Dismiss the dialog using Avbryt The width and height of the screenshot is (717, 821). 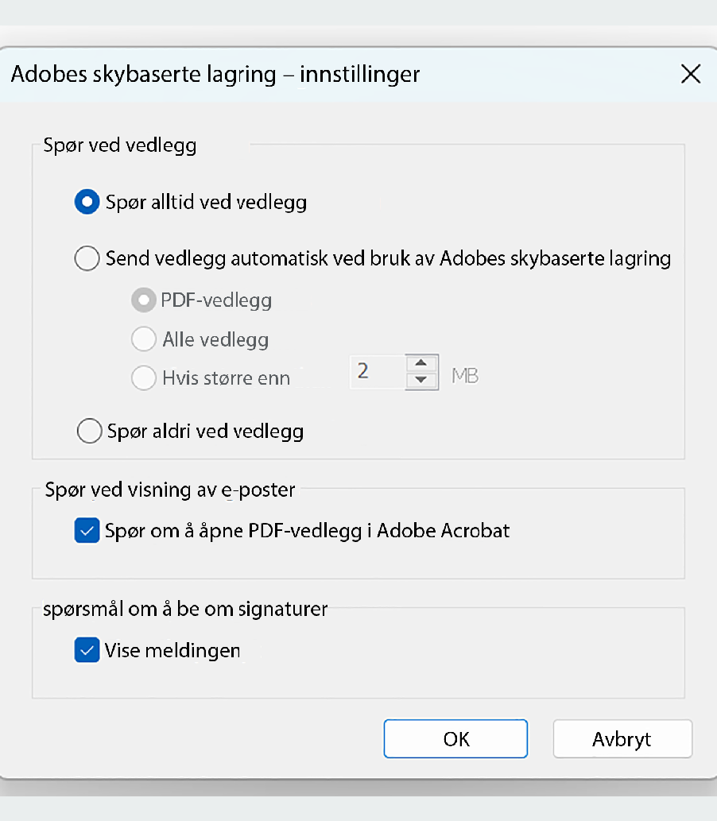(x=622, y=738)
